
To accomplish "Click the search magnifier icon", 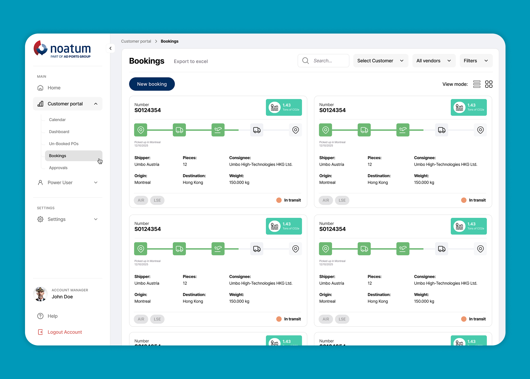I will click(x=305, y=61).
